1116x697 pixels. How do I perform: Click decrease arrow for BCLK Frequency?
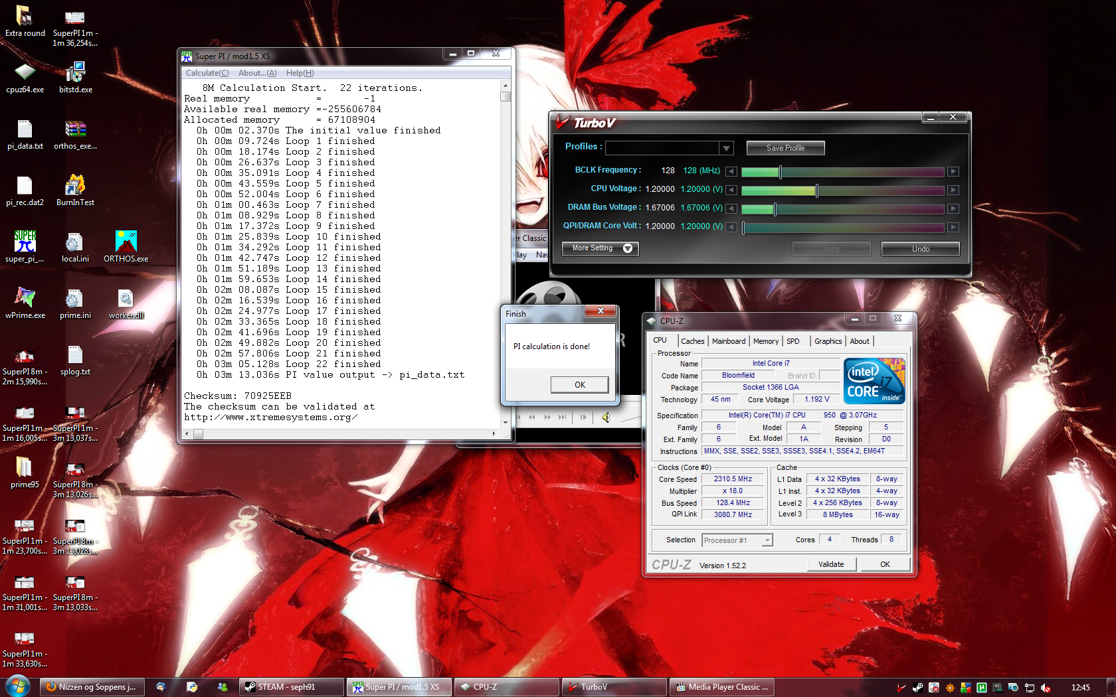pyautogui.click(x=731, y=171)
